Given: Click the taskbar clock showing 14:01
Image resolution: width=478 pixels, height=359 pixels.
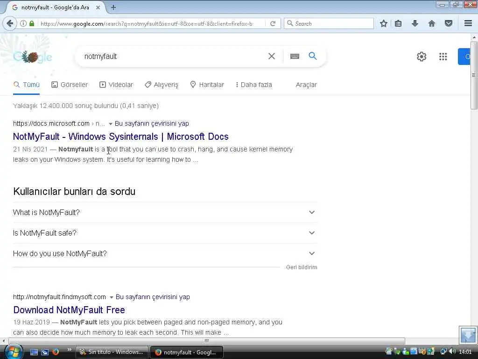Looking at the screenshot, I should pos(465,352).
